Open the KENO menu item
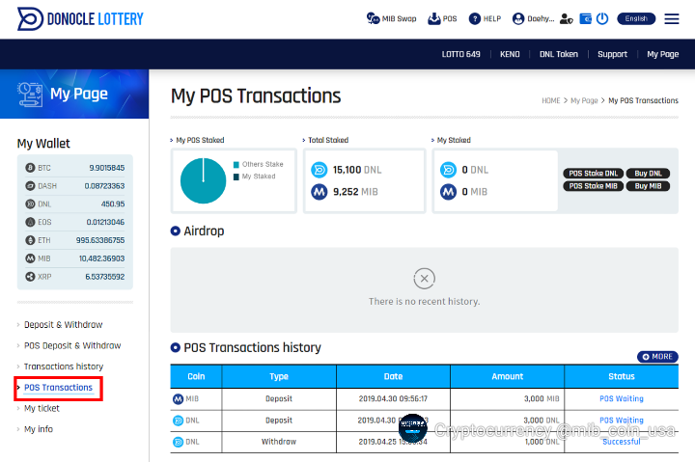 pos(510,54)
